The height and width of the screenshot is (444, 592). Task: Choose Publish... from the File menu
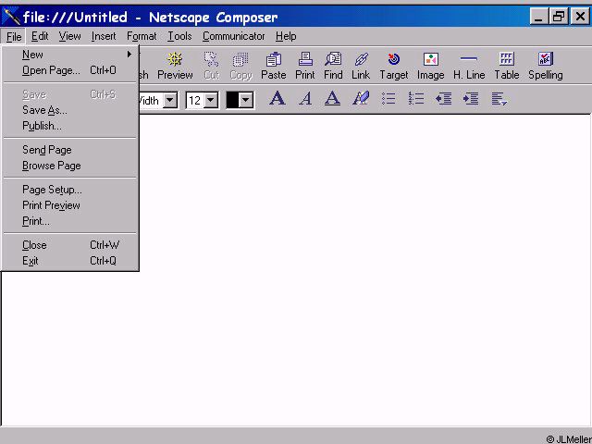(70, 126)
